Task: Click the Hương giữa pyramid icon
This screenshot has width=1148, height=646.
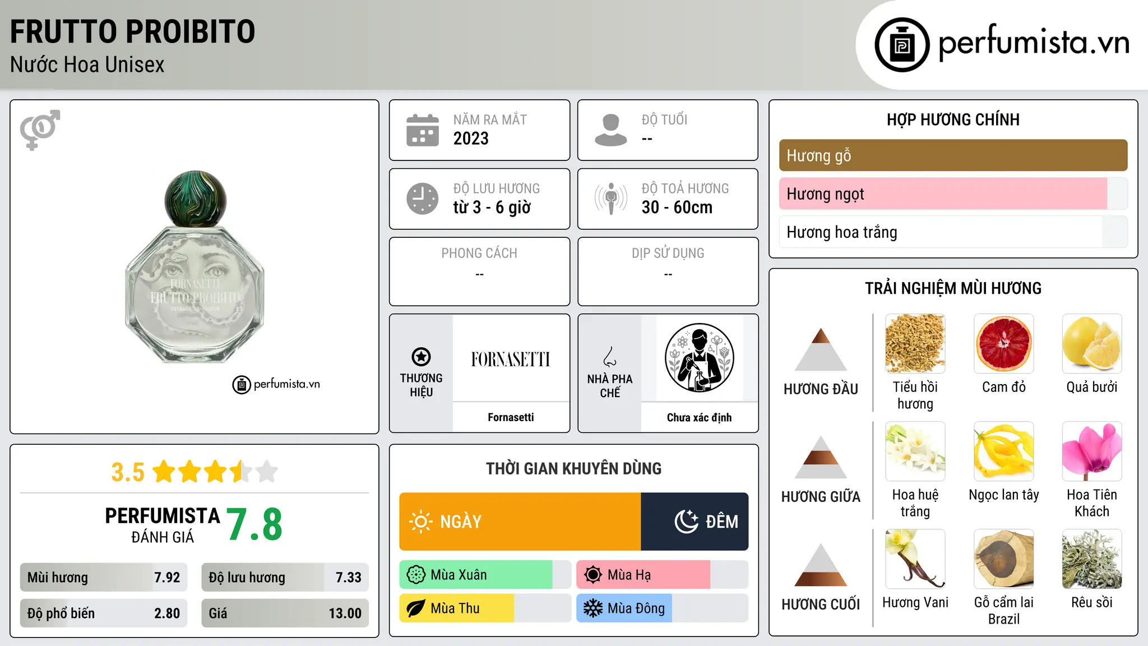Action: point(821,457)
